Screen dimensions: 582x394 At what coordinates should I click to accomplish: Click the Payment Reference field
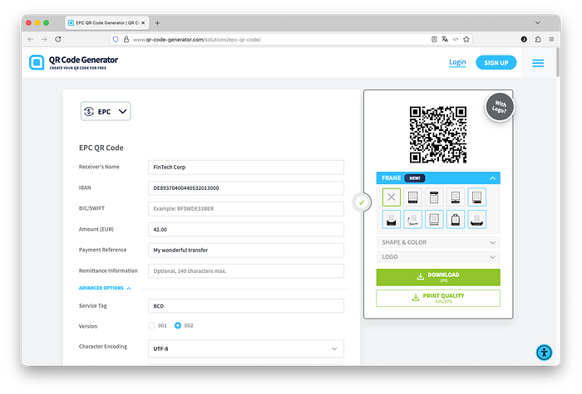coord(246,251)
